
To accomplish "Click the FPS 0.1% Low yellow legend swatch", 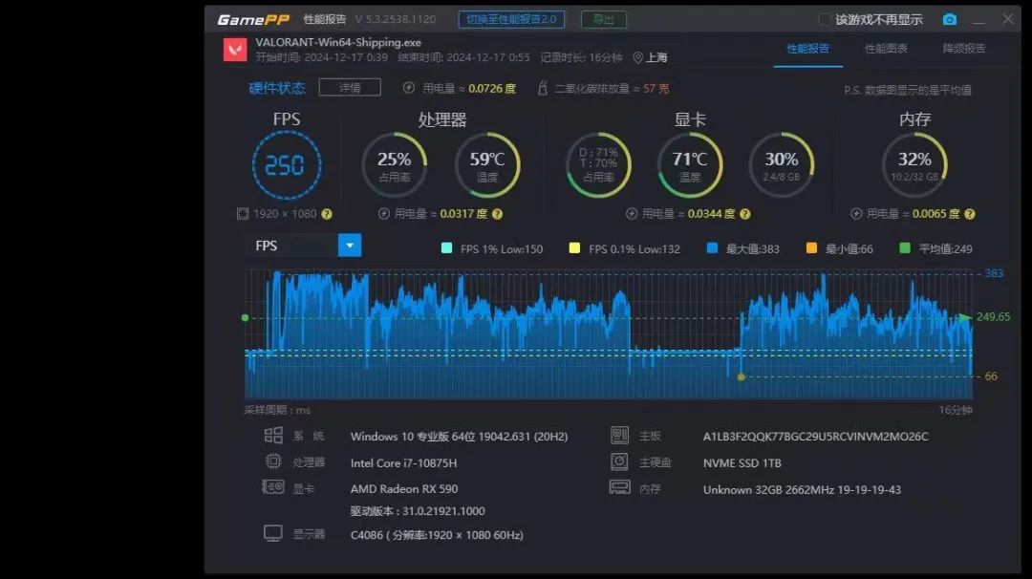I will (574, 248).
